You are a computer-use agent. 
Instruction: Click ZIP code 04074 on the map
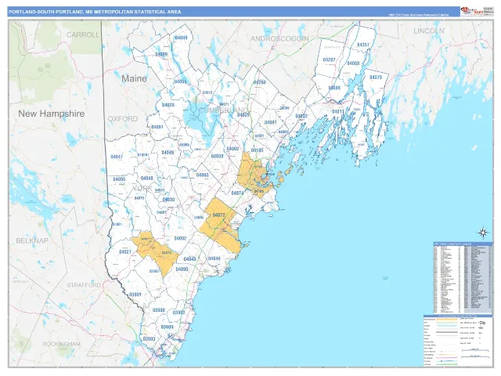(x=237, y=193)
